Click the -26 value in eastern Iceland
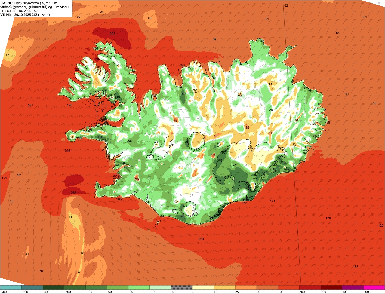 click(270, 110)
